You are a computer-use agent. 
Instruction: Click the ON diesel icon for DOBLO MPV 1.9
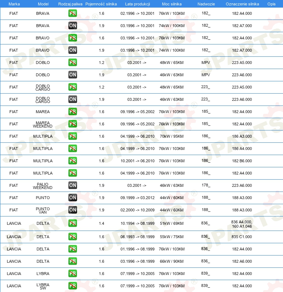click(72, 75)
